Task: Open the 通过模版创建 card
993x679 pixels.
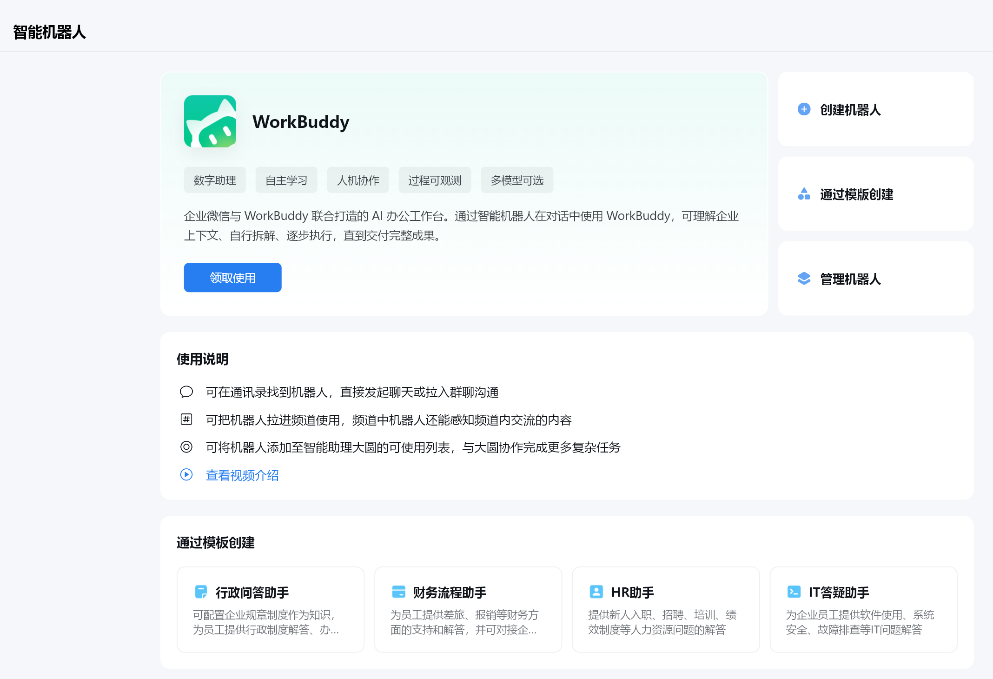Action: pos(875,194)
